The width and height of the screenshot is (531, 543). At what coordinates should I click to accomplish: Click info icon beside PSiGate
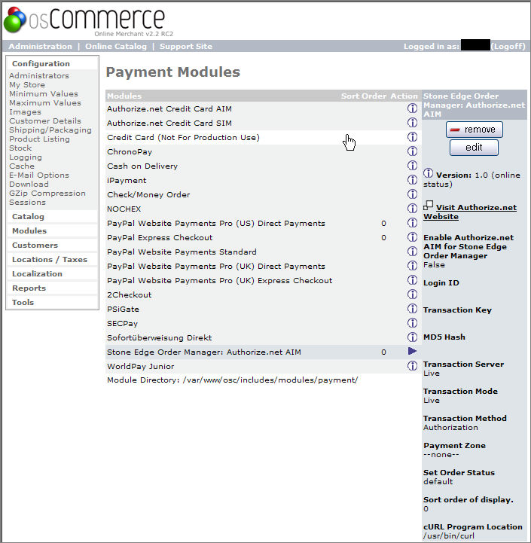(412, 309)
